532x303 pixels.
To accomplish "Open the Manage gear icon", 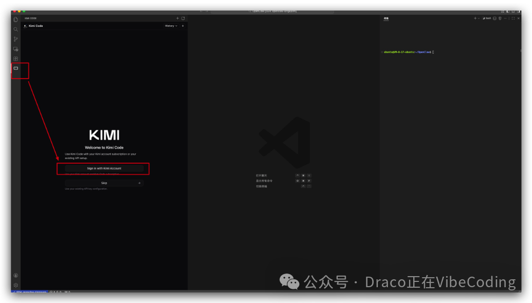I will [16, 285].
